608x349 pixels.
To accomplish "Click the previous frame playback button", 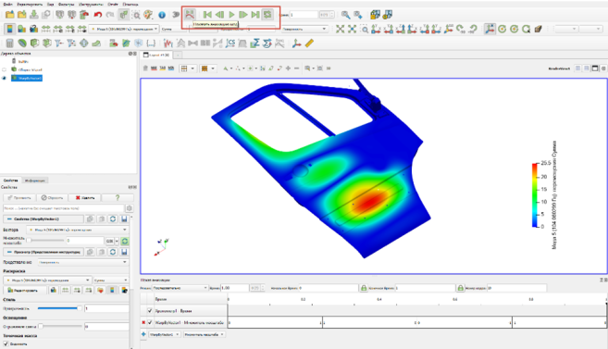I will pos(219,15).
